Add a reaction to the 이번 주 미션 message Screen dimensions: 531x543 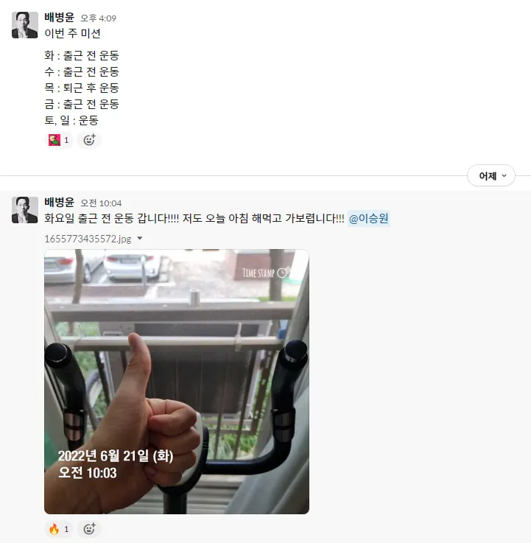pyautogui.click(x=89, y=140)
